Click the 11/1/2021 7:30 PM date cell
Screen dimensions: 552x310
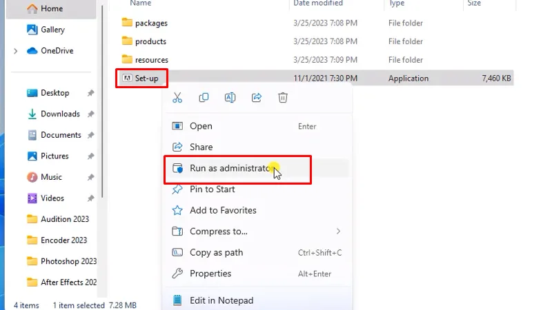[325, 79]
